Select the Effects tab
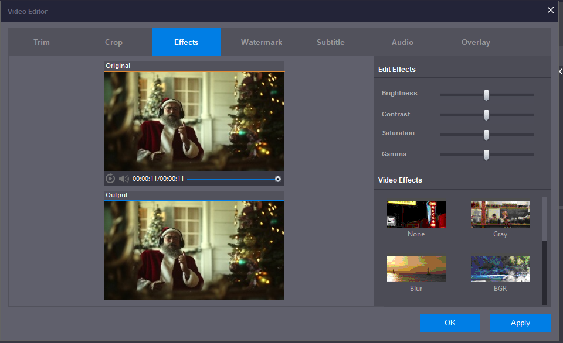This screenshot has height=343, width=563. point(186,42)
